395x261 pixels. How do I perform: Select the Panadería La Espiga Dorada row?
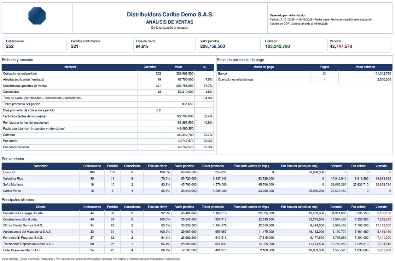click(197, 213)
